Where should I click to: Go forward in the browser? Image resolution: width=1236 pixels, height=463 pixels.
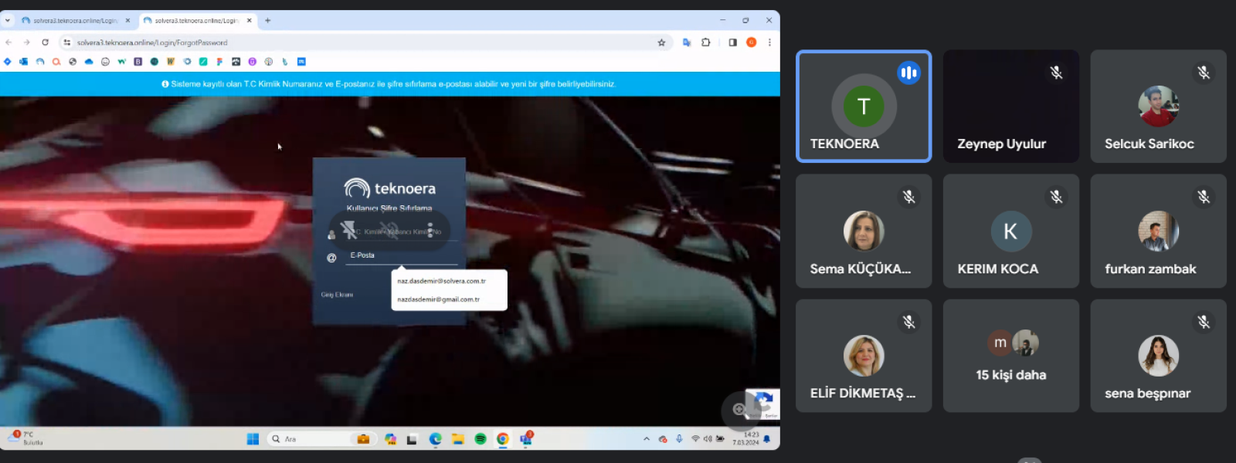pos(27,42)
